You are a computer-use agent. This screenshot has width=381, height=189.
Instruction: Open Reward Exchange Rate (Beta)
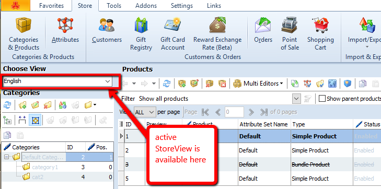[x=217, y=33]
